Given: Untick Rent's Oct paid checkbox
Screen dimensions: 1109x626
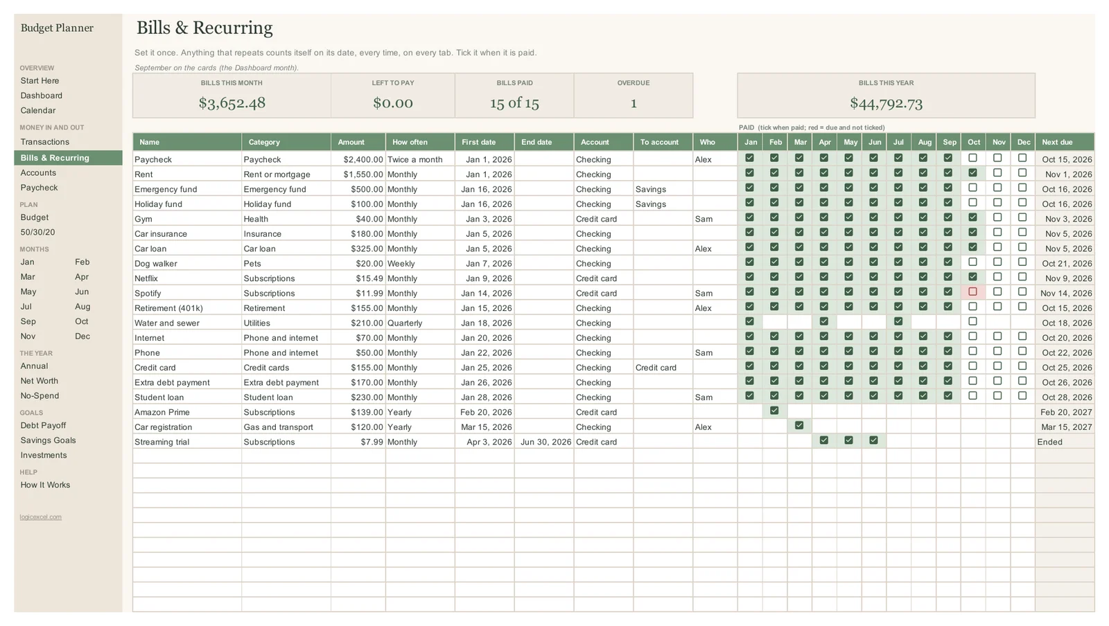Looking at the screenshot, I should (x=972, y=172).
